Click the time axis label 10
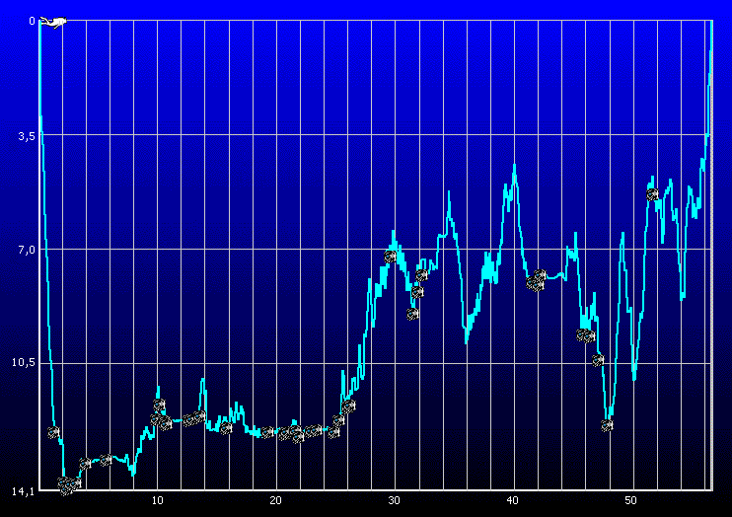The image size is (732, 517). [157, 500]
